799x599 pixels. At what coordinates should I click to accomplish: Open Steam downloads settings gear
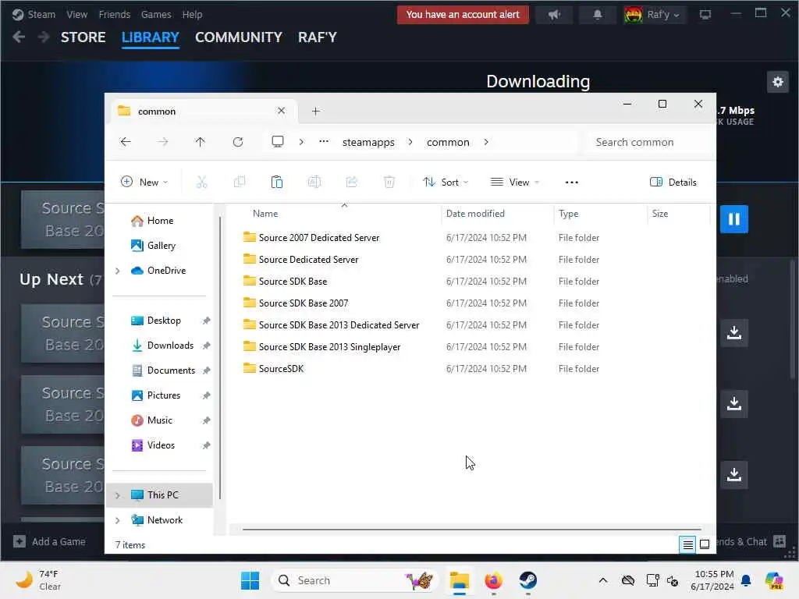(x=778, y=81)
